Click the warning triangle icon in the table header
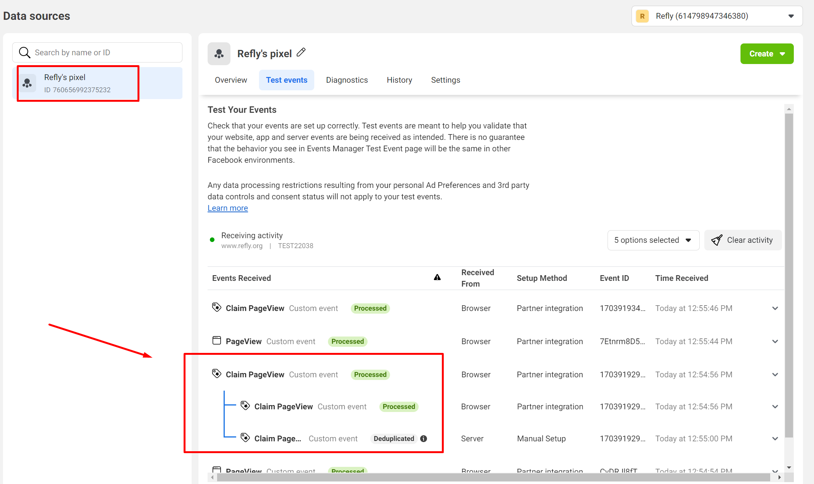Image resolution: width=814 pixels, height=484 pixels. pyautogui.click(x=437, y=277)
